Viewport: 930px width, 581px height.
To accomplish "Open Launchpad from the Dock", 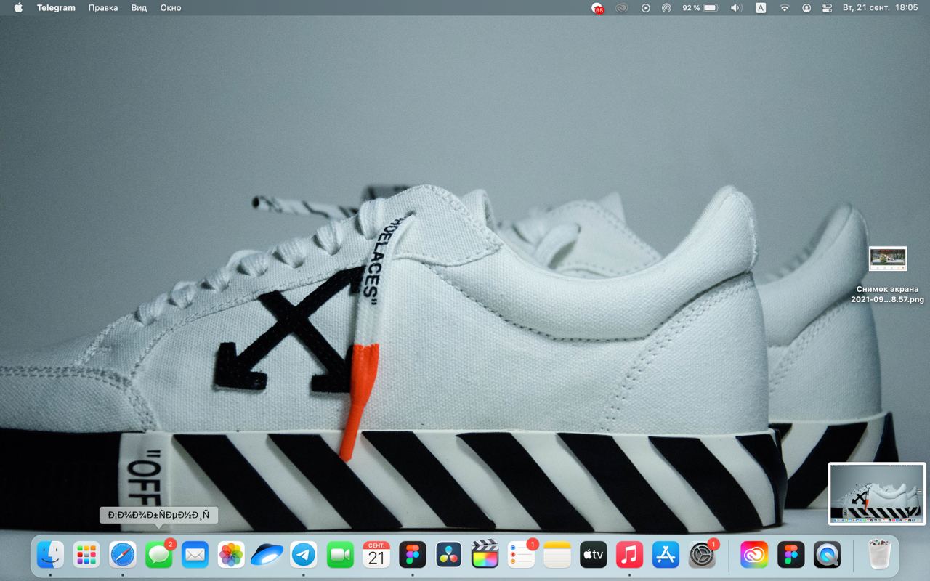I will pyautogui.click(x=86, y=555).
